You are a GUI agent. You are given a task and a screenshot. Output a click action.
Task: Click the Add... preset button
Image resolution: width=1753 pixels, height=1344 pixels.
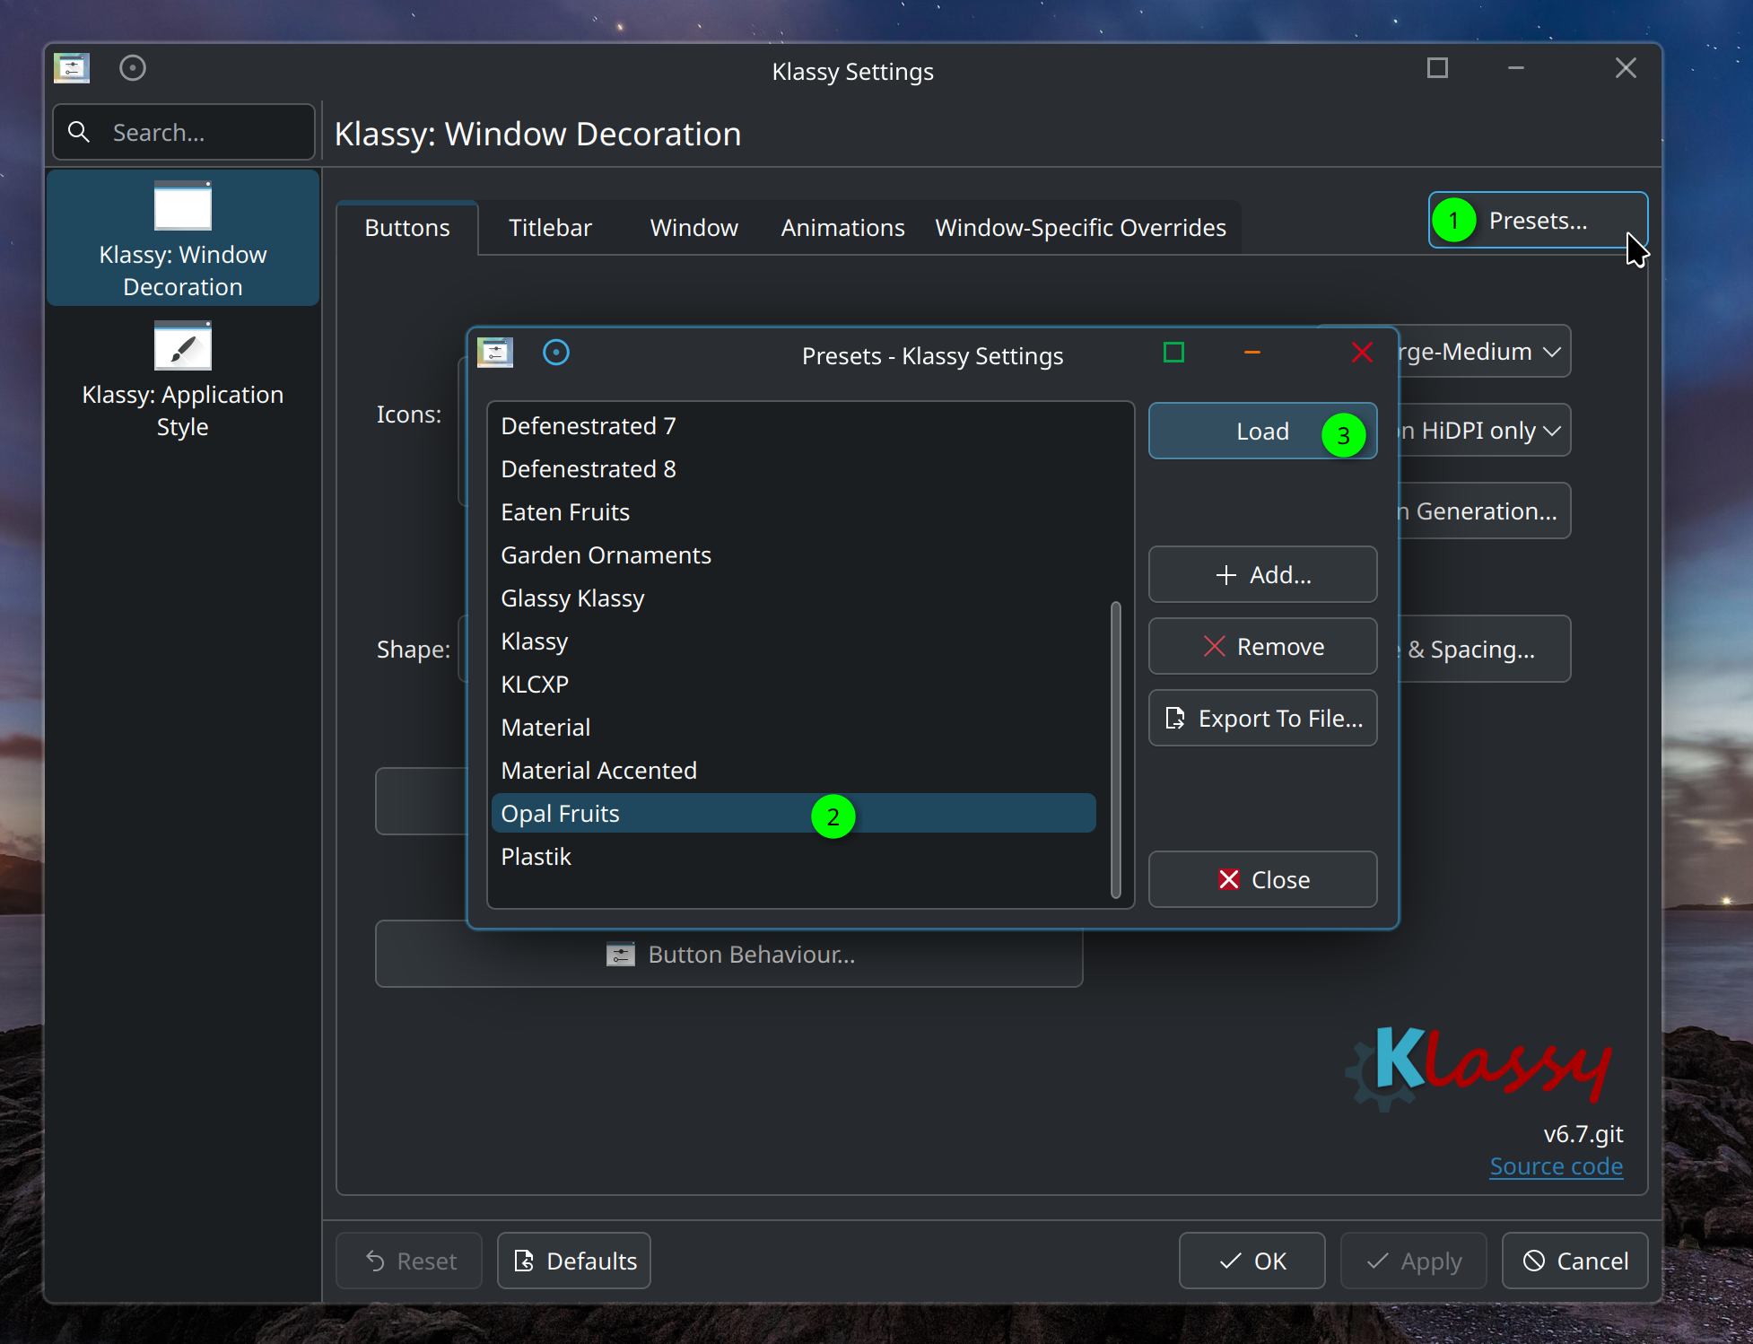point(1262,574)
